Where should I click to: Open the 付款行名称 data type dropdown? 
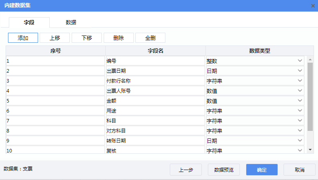(x=300, y=81)
